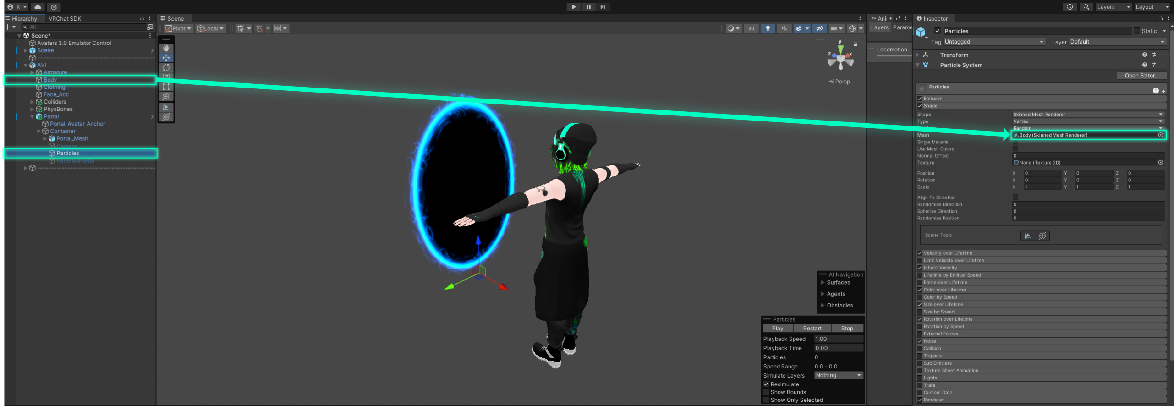Open the global search magnifier

tap(1086, 7)
